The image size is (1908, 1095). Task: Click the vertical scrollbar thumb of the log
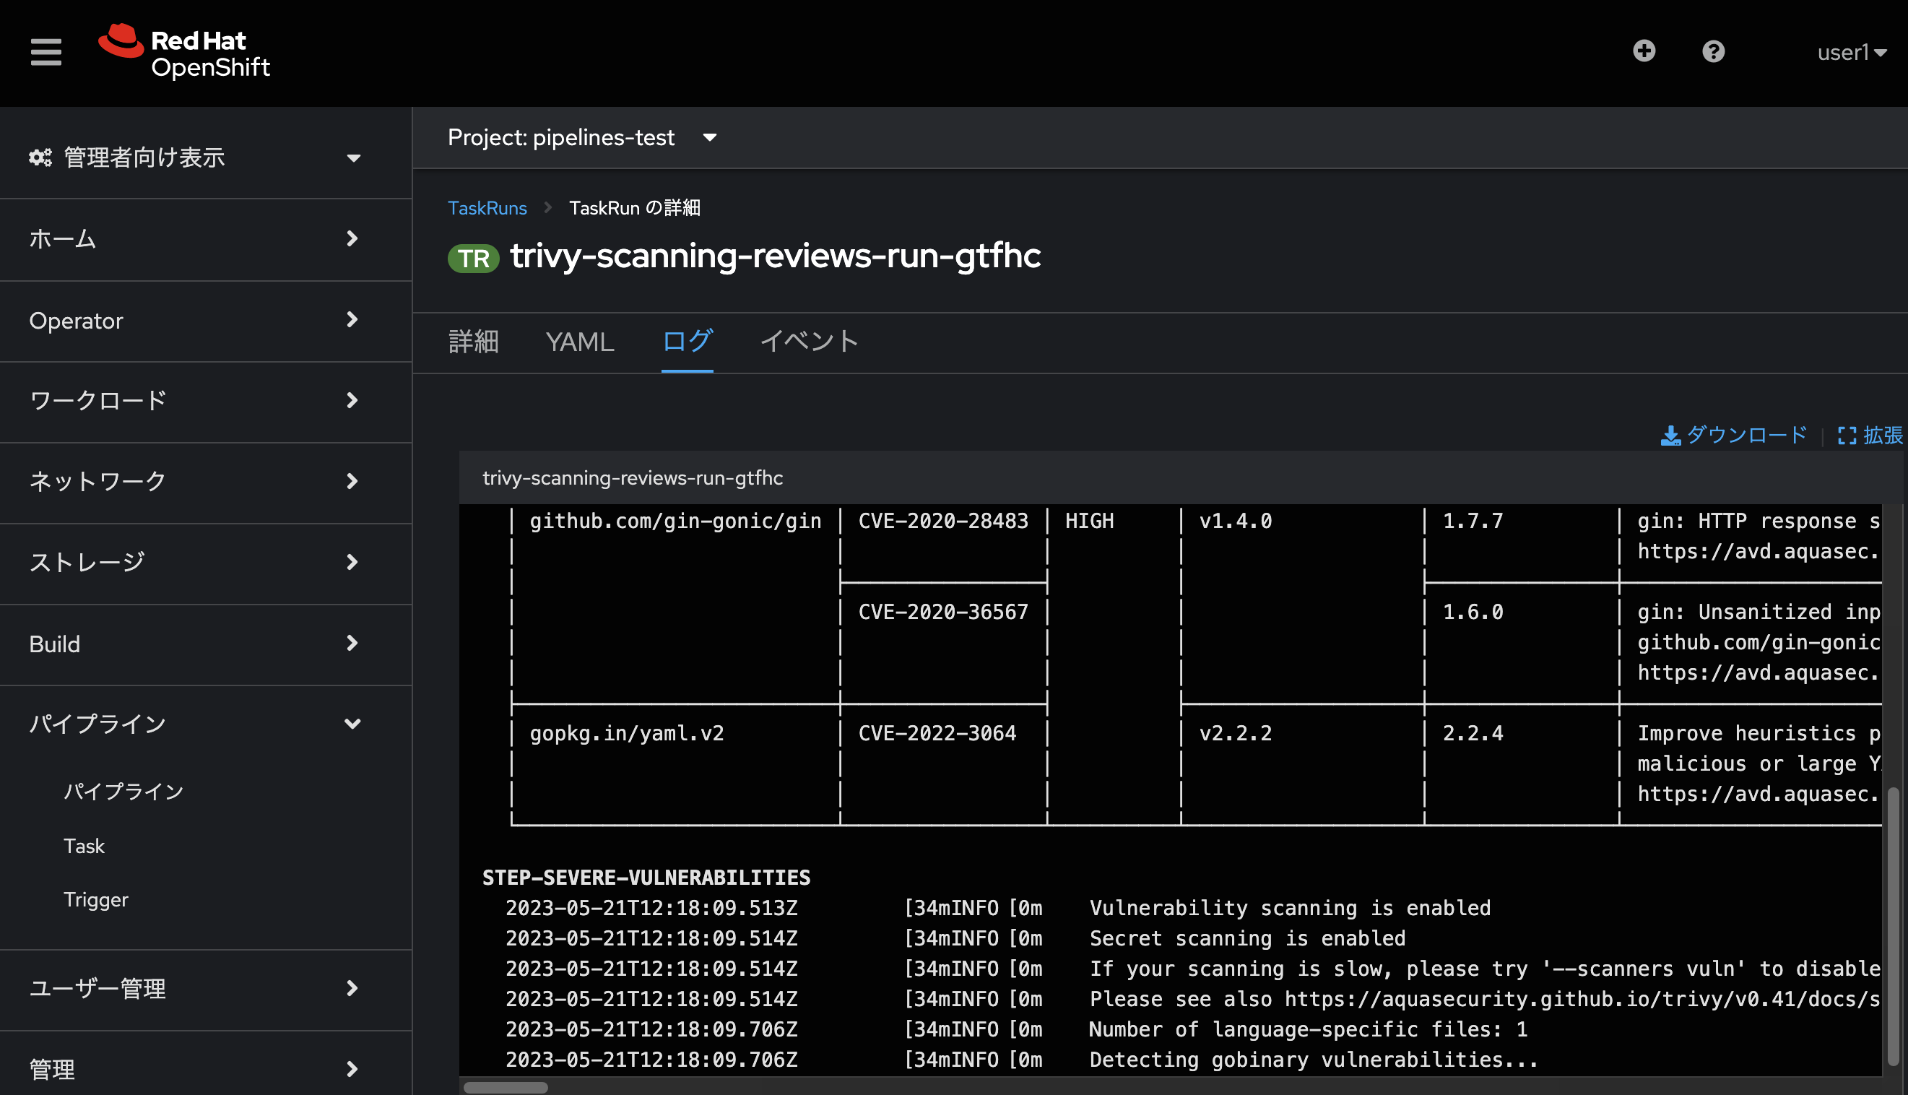[x=1894, y=926]
